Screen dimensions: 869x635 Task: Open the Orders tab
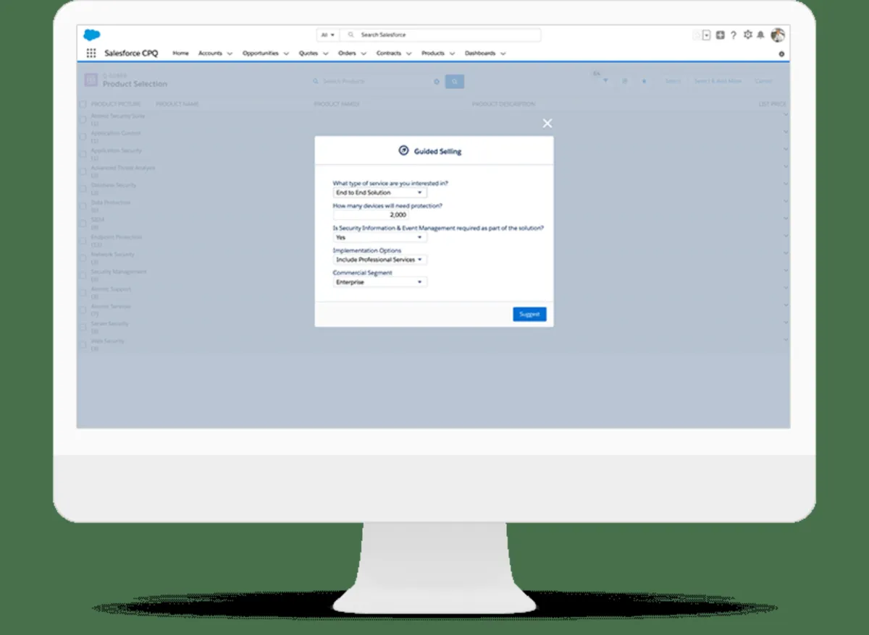click(x=347, y=54)
